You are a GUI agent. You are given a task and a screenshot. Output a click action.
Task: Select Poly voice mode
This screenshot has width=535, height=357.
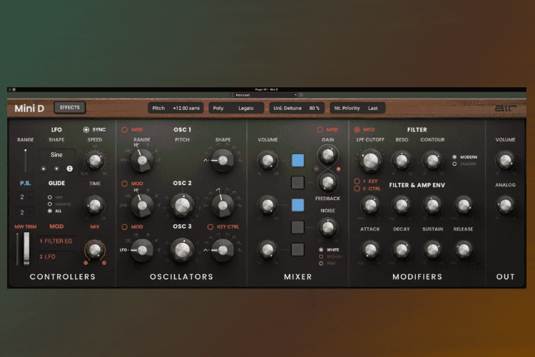point(218,109)
